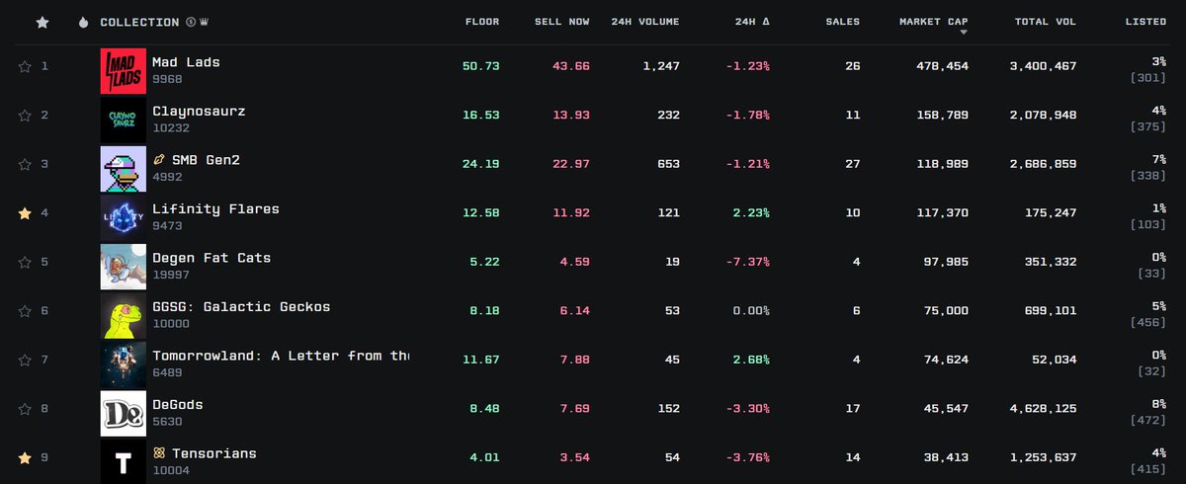This screenshot has height=484, width=1186.
Task: Click the badge icon beside Tensorians name
Action: pos(159,453)
